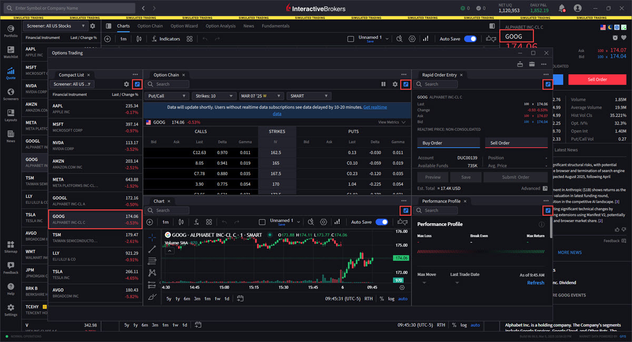The width and height of the screenshot is (632, 342).
Task: Select the Compact List panel tab
Action: [x=74, y=75]
